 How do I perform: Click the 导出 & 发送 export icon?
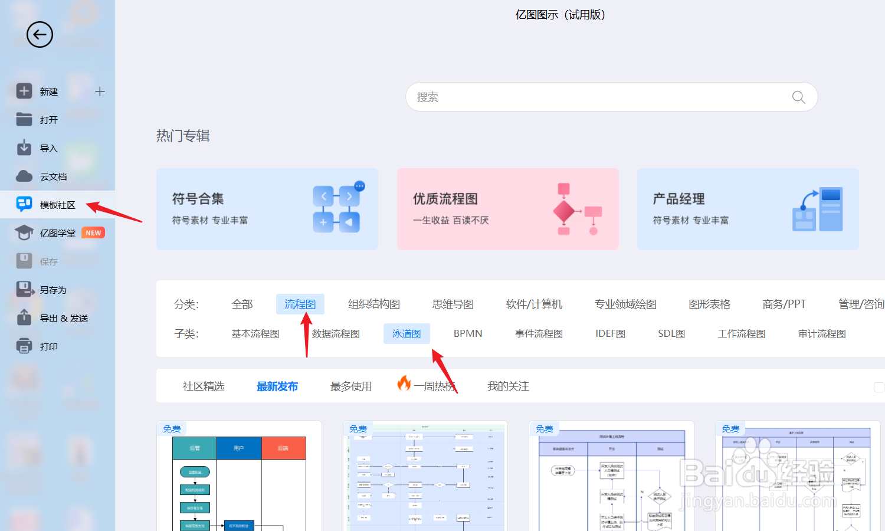tap(24, 318)
